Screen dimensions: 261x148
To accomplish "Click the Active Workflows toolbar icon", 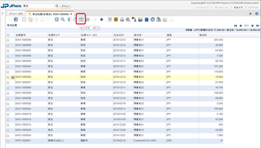I will tap(134, 19).
